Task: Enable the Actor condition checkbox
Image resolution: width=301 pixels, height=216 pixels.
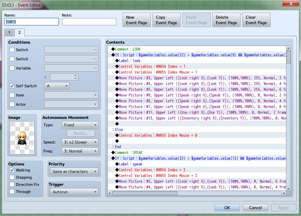Action: pos(12,104)
